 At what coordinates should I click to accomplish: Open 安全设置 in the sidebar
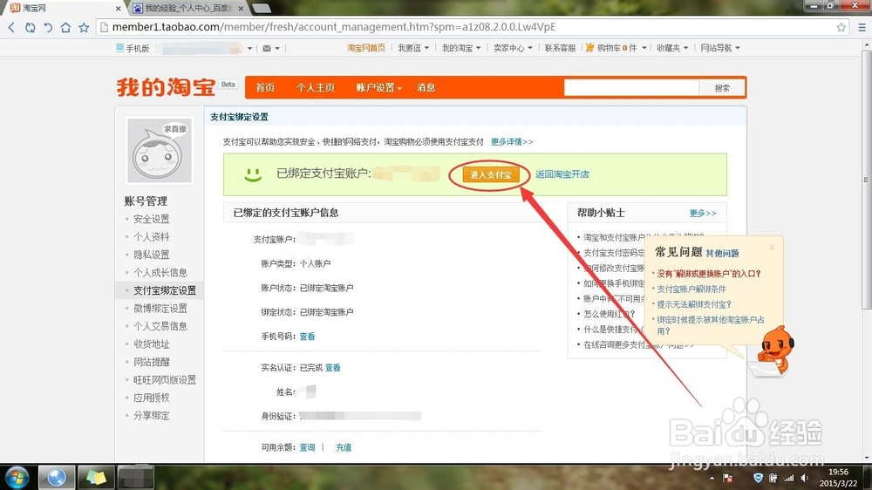(x=151, y=219)
